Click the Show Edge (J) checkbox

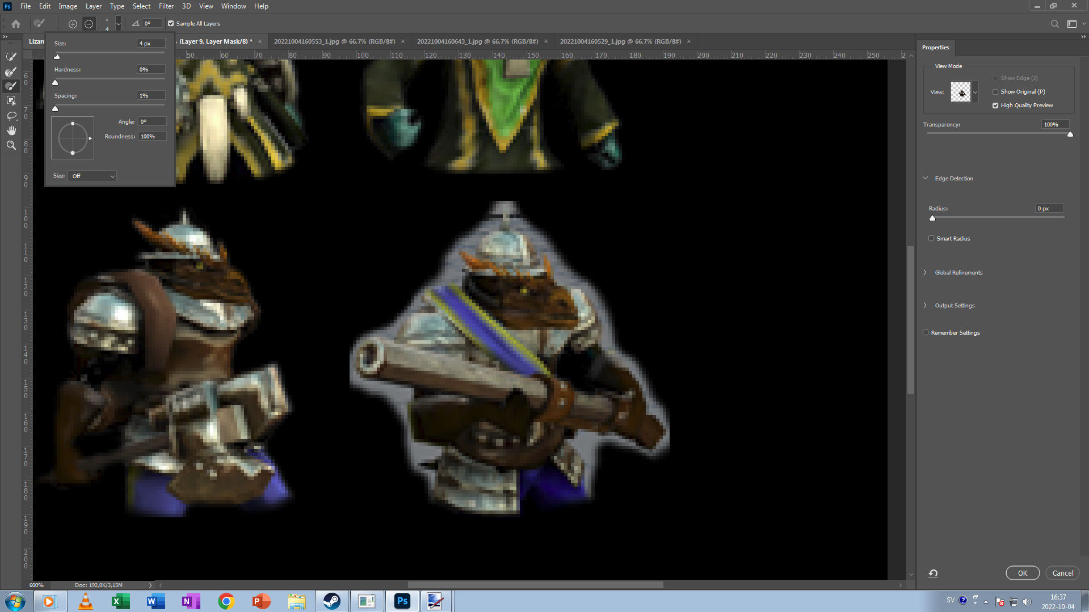click(x=995, y=78)
